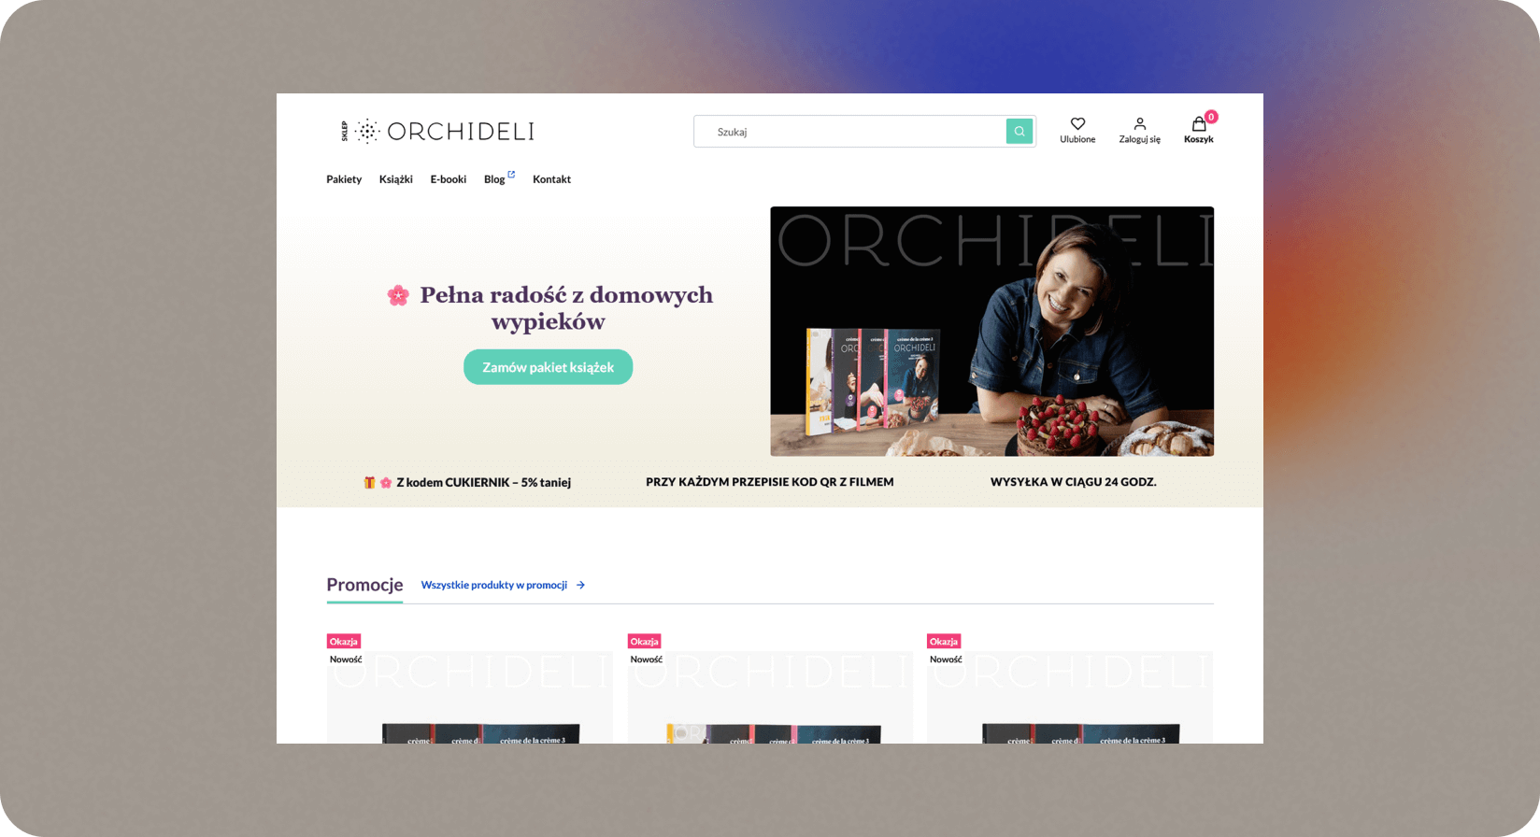Select the Promocje section tab

point(364,585)
